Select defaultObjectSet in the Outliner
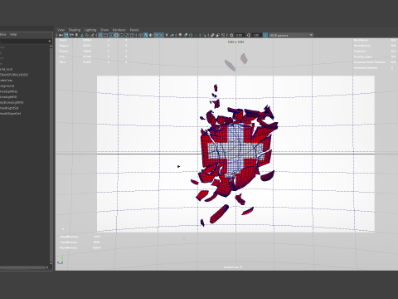398x299 pixels. [10, 114]
